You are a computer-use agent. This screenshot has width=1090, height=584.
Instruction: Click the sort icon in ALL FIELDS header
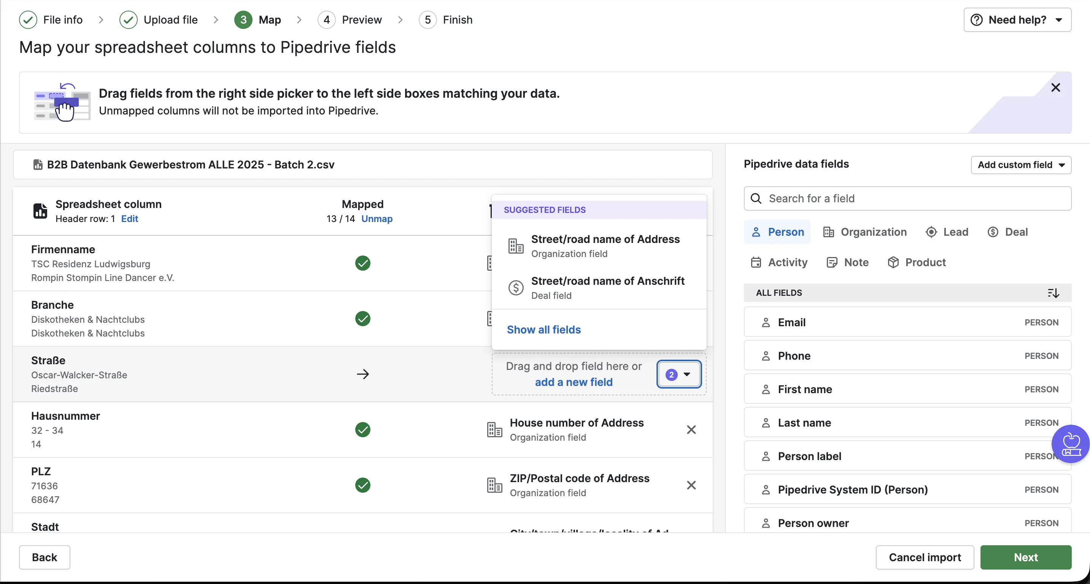[1053, 293]
